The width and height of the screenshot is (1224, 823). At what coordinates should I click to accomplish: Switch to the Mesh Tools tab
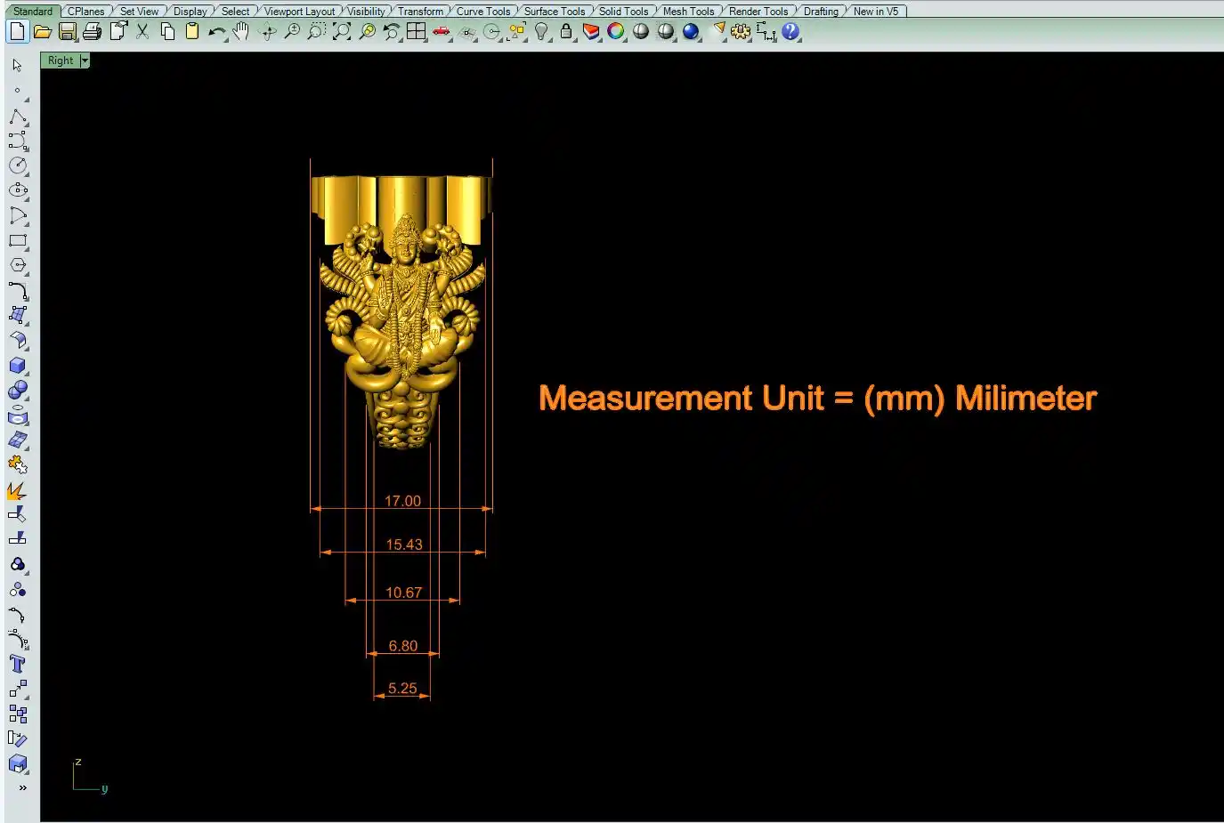[x=688, y=12]
